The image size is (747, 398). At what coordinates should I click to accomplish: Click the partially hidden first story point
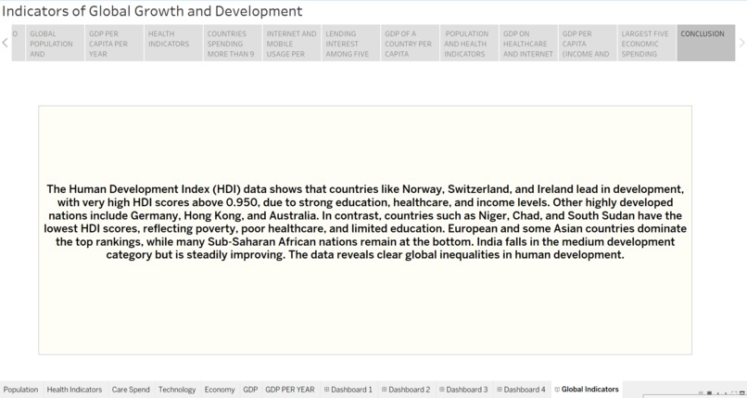[19, 43]
